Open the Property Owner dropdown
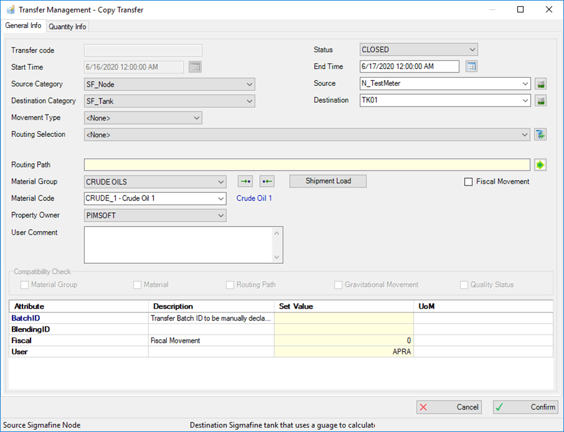Image resolution: width=564 pixels, height=432 pixels. coord(155,215)
